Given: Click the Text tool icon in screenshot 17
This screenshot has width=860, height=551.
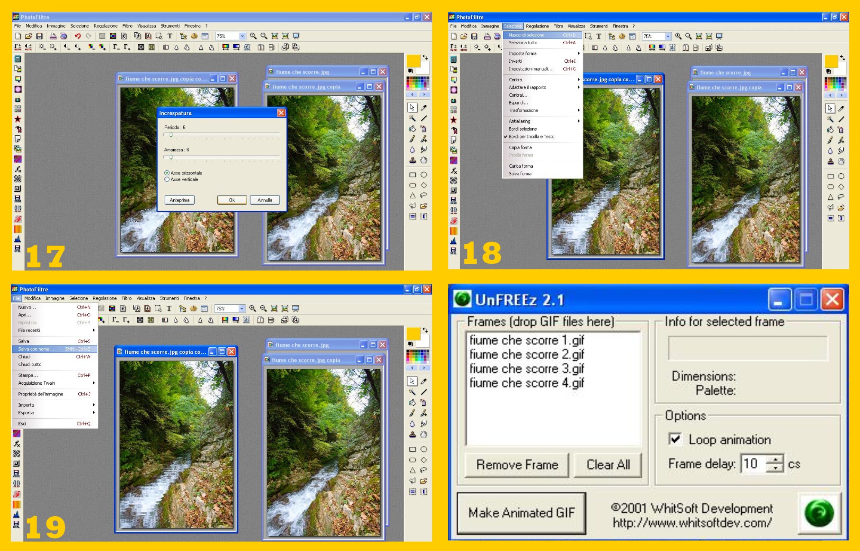Looking at the screenshot, I should tap(170, 36).
